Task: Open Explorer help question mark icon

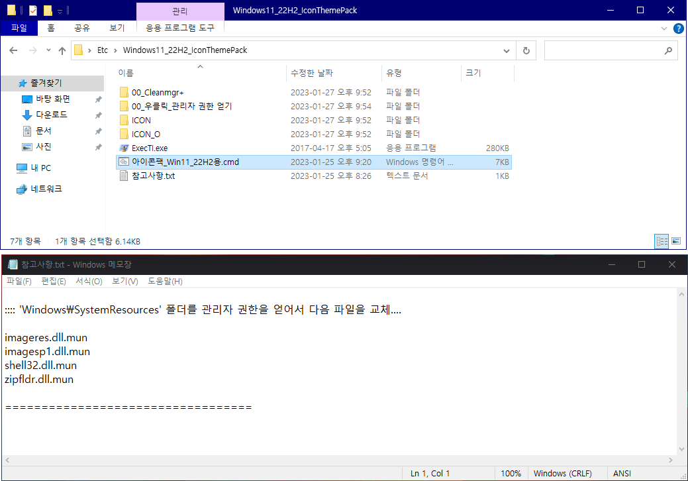Action: pyautogui.click(x=678, y=28)
